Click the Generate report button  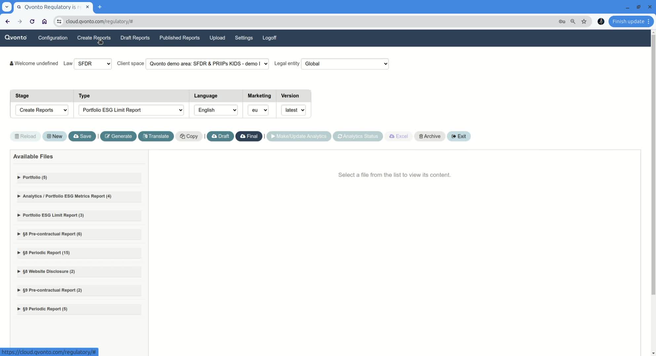click(x=118, y=136)
